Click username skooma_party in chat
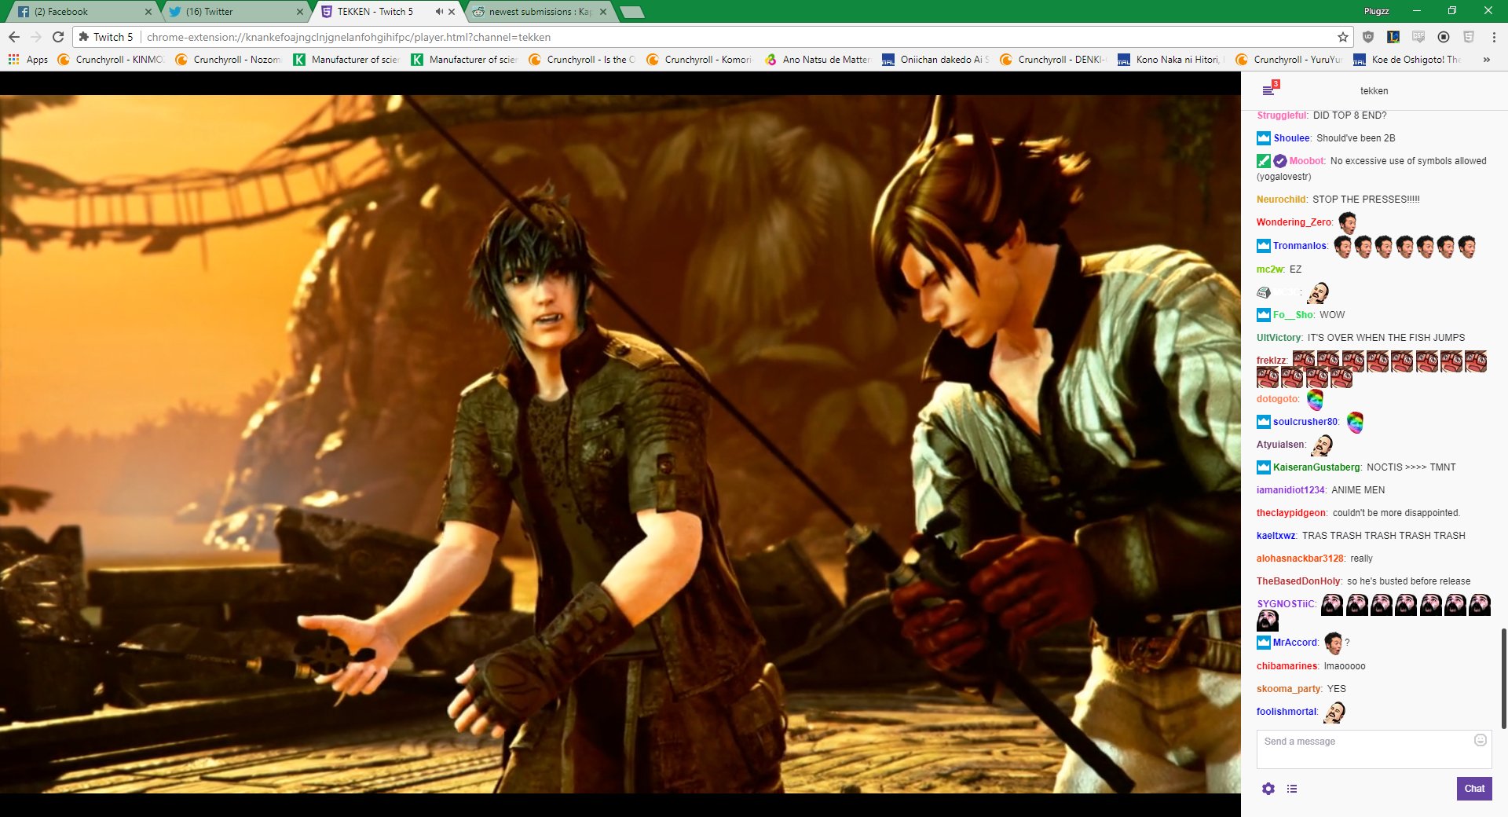 point(1289,689)
